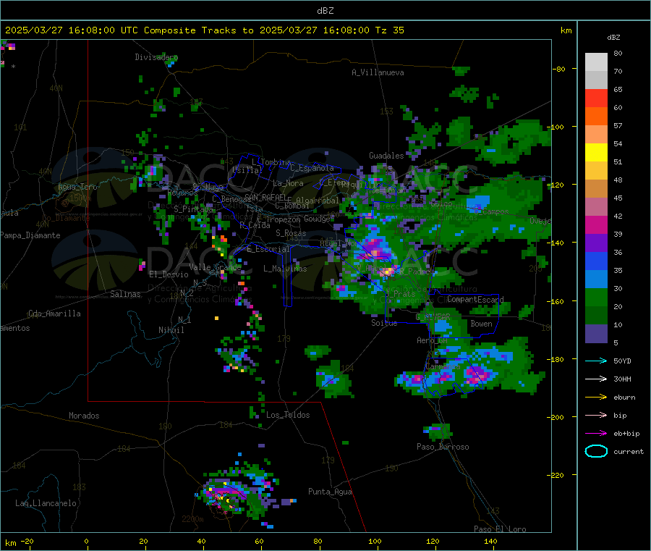Click the '-20' tick on bottom axis
This screenshot has height=551, width=651.
pos(27,541)
